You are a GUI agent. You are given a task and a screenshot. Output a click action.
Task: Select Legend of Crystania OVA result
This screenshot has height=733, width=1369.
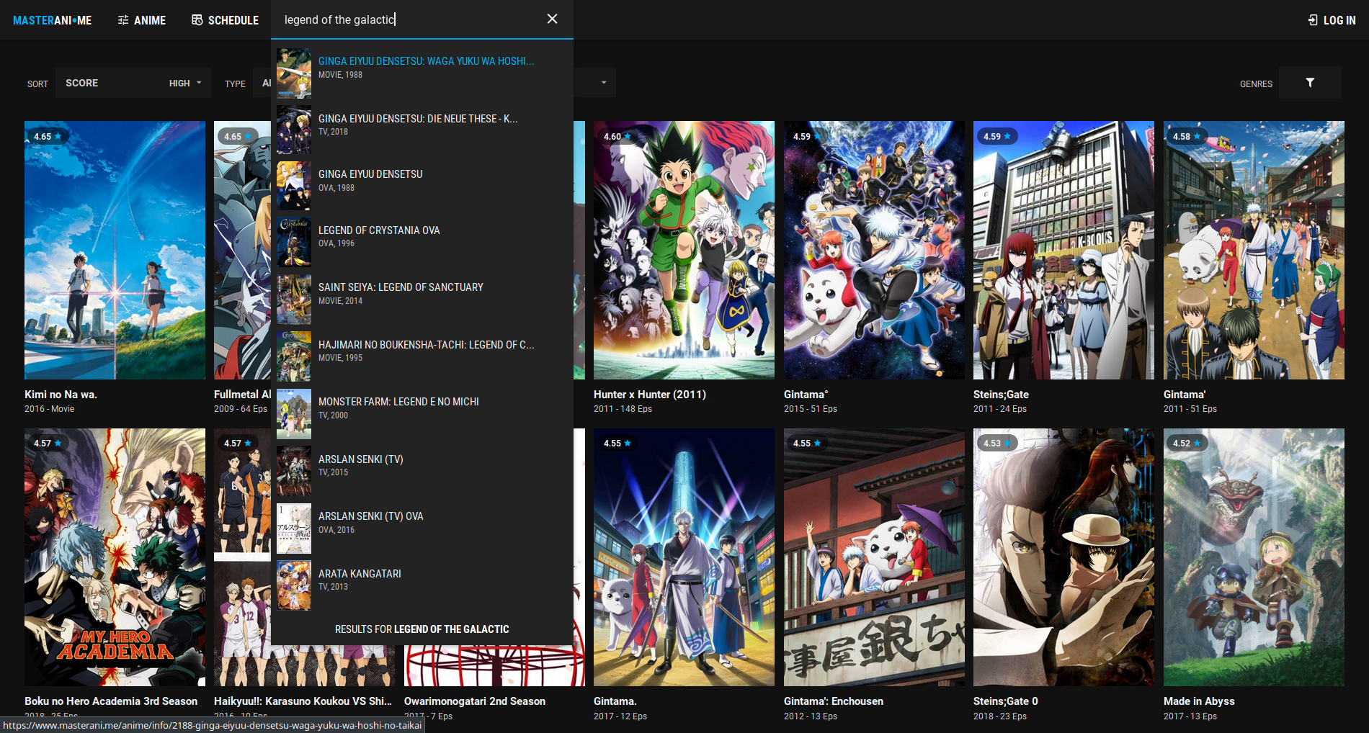coord(422,242)
